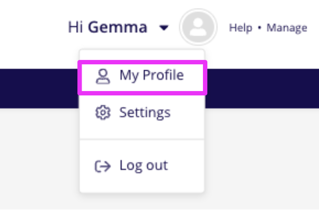319x210 pixels.
Task: Select the Log out text in the menu
Action: [143, 166]
